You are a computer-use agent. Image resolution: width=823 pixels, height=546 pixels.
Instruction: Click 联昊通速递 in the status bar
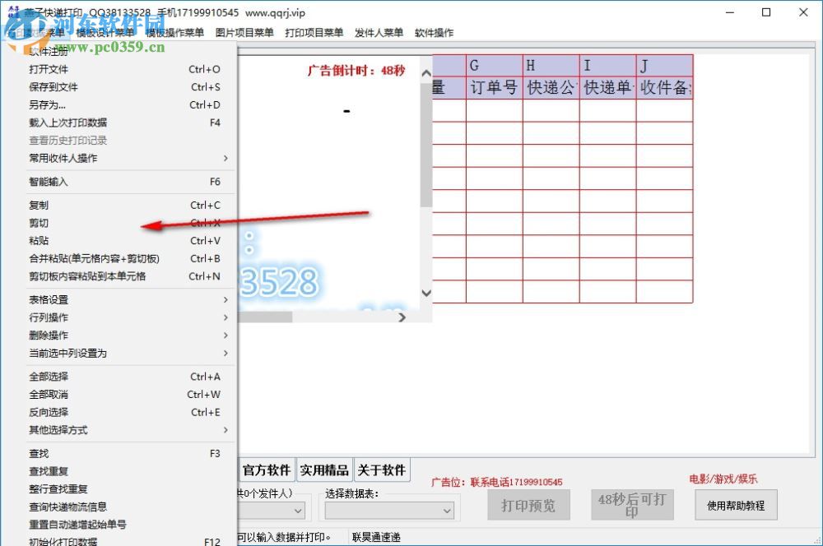[x=376, y=538]
